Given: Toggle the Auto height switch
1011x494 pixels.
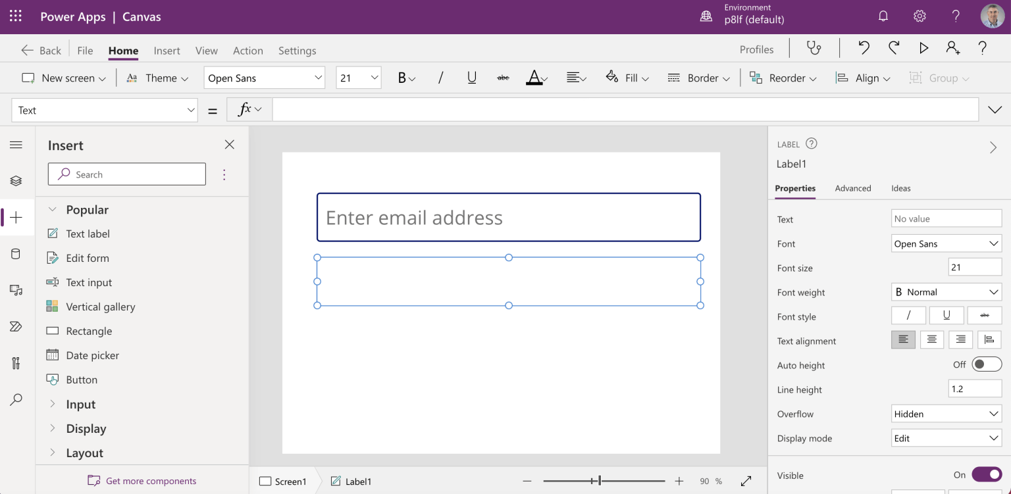Looking at the screenshot, I should 986,364.
